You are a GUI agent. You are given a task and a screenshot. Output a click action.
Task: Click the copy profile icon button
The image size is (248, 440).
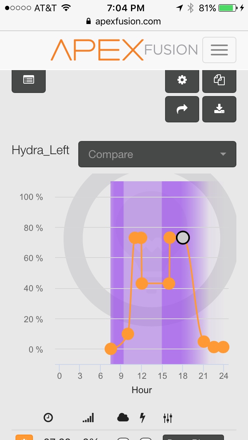[x=219, y=80]
